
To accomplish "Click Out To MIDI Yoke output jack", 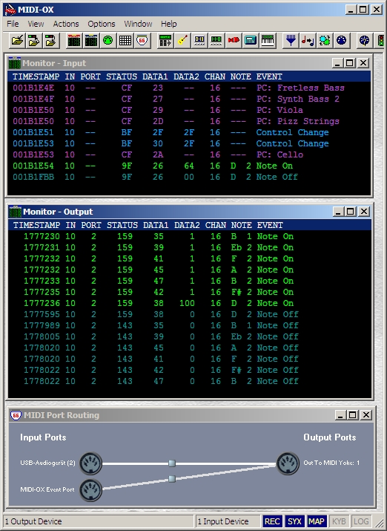I will [x=288, y=463].
